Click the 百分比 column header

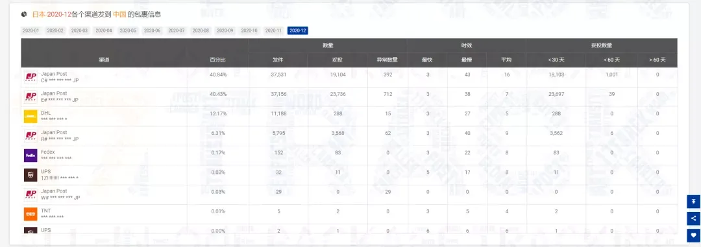[x=218, y=60]
